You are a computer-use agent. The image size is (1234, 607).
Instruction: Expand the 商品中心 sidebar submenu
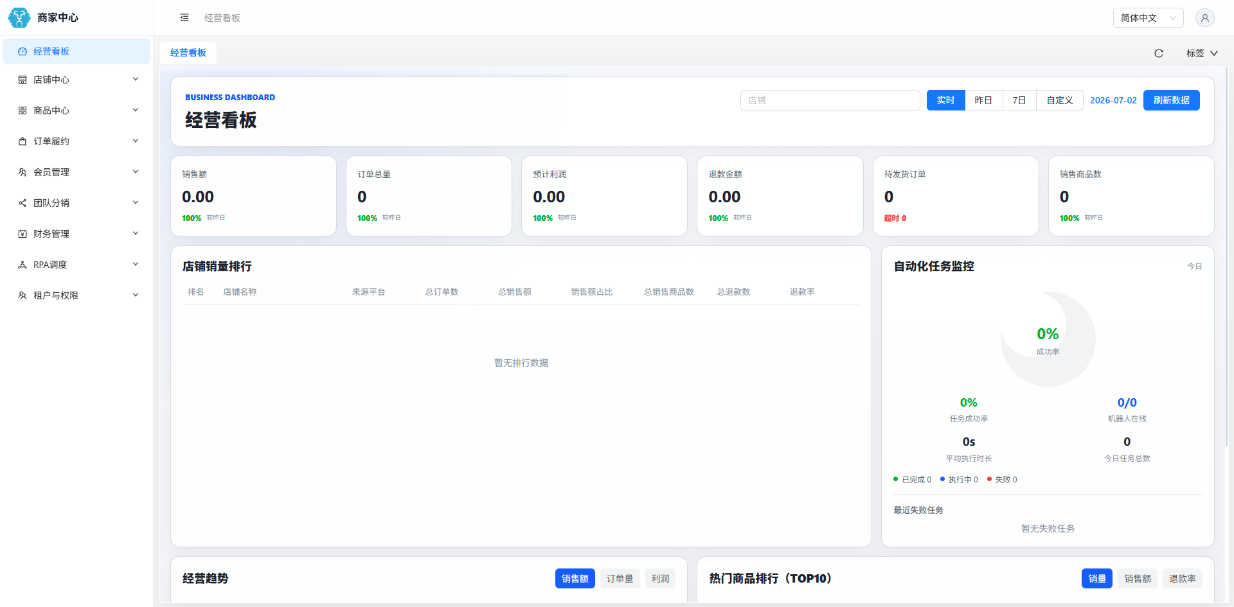(76, 110)
